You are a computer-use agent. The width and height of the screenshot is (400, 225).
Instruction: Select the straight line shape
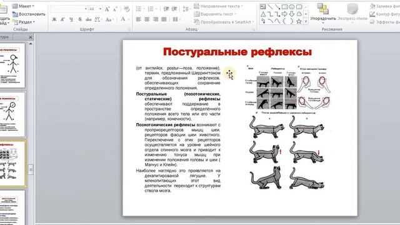coord(270,7)
